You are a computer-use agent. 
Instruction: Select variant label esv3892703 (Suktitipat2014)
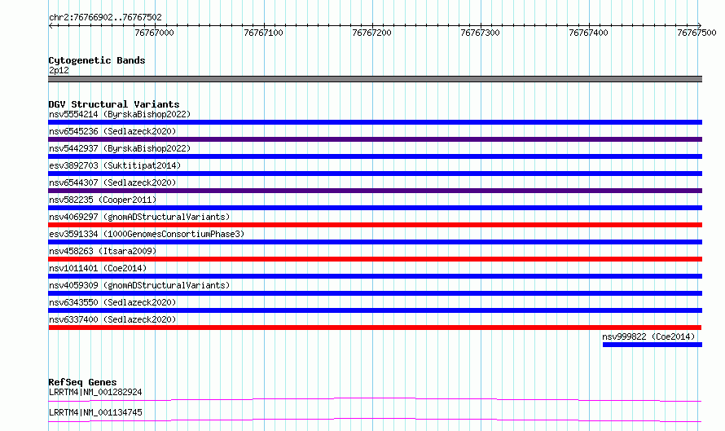pyautogui.click(x=115, y=165)
